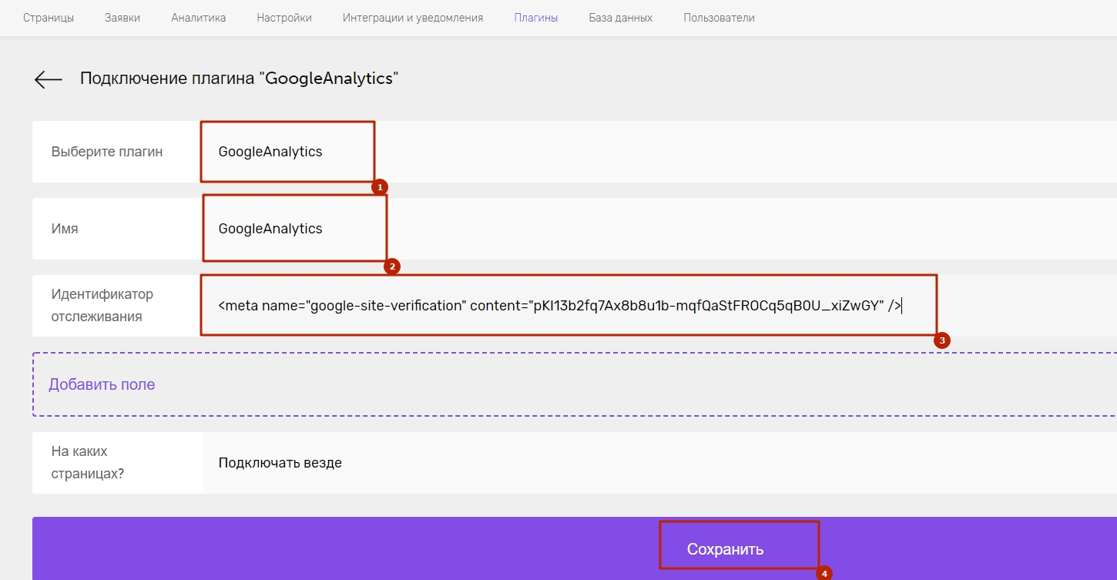This screenshot has width=1117, height=580.
Task: Open the Страницы tab
Action: tap(49, 18)
